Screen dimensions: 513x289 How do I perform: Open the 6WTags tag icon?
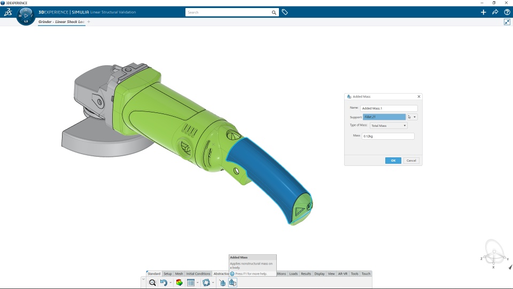pos(285,12)
